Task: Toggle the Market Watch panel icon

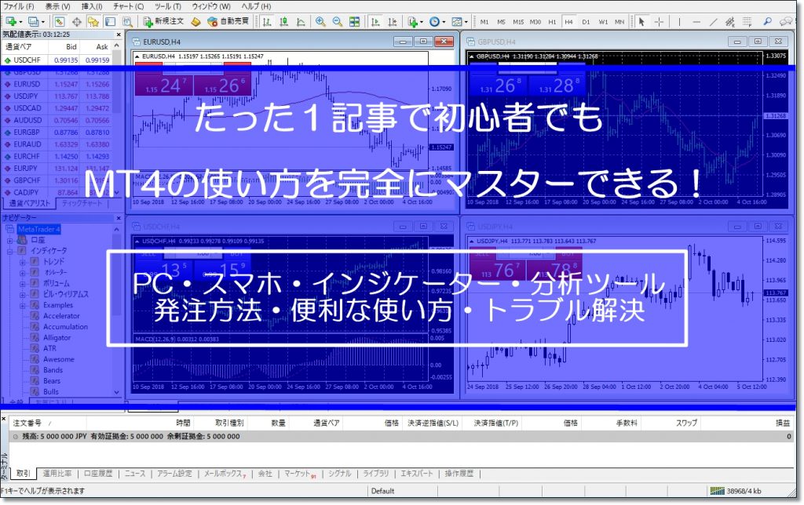Action: tap(60, 22)
